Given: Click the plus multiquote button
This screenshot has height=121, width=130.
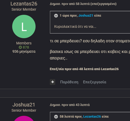Looking at the screenshot, I should [x=52, y=82].
